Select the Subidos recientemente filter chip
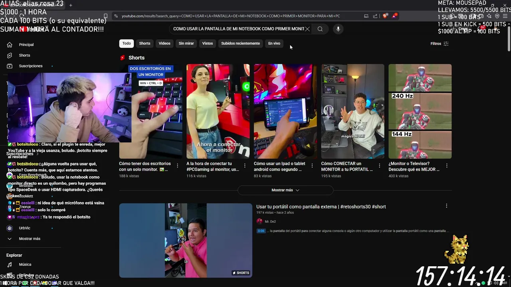The width and height of the screenshot is (511, 287). click(240, 43)
